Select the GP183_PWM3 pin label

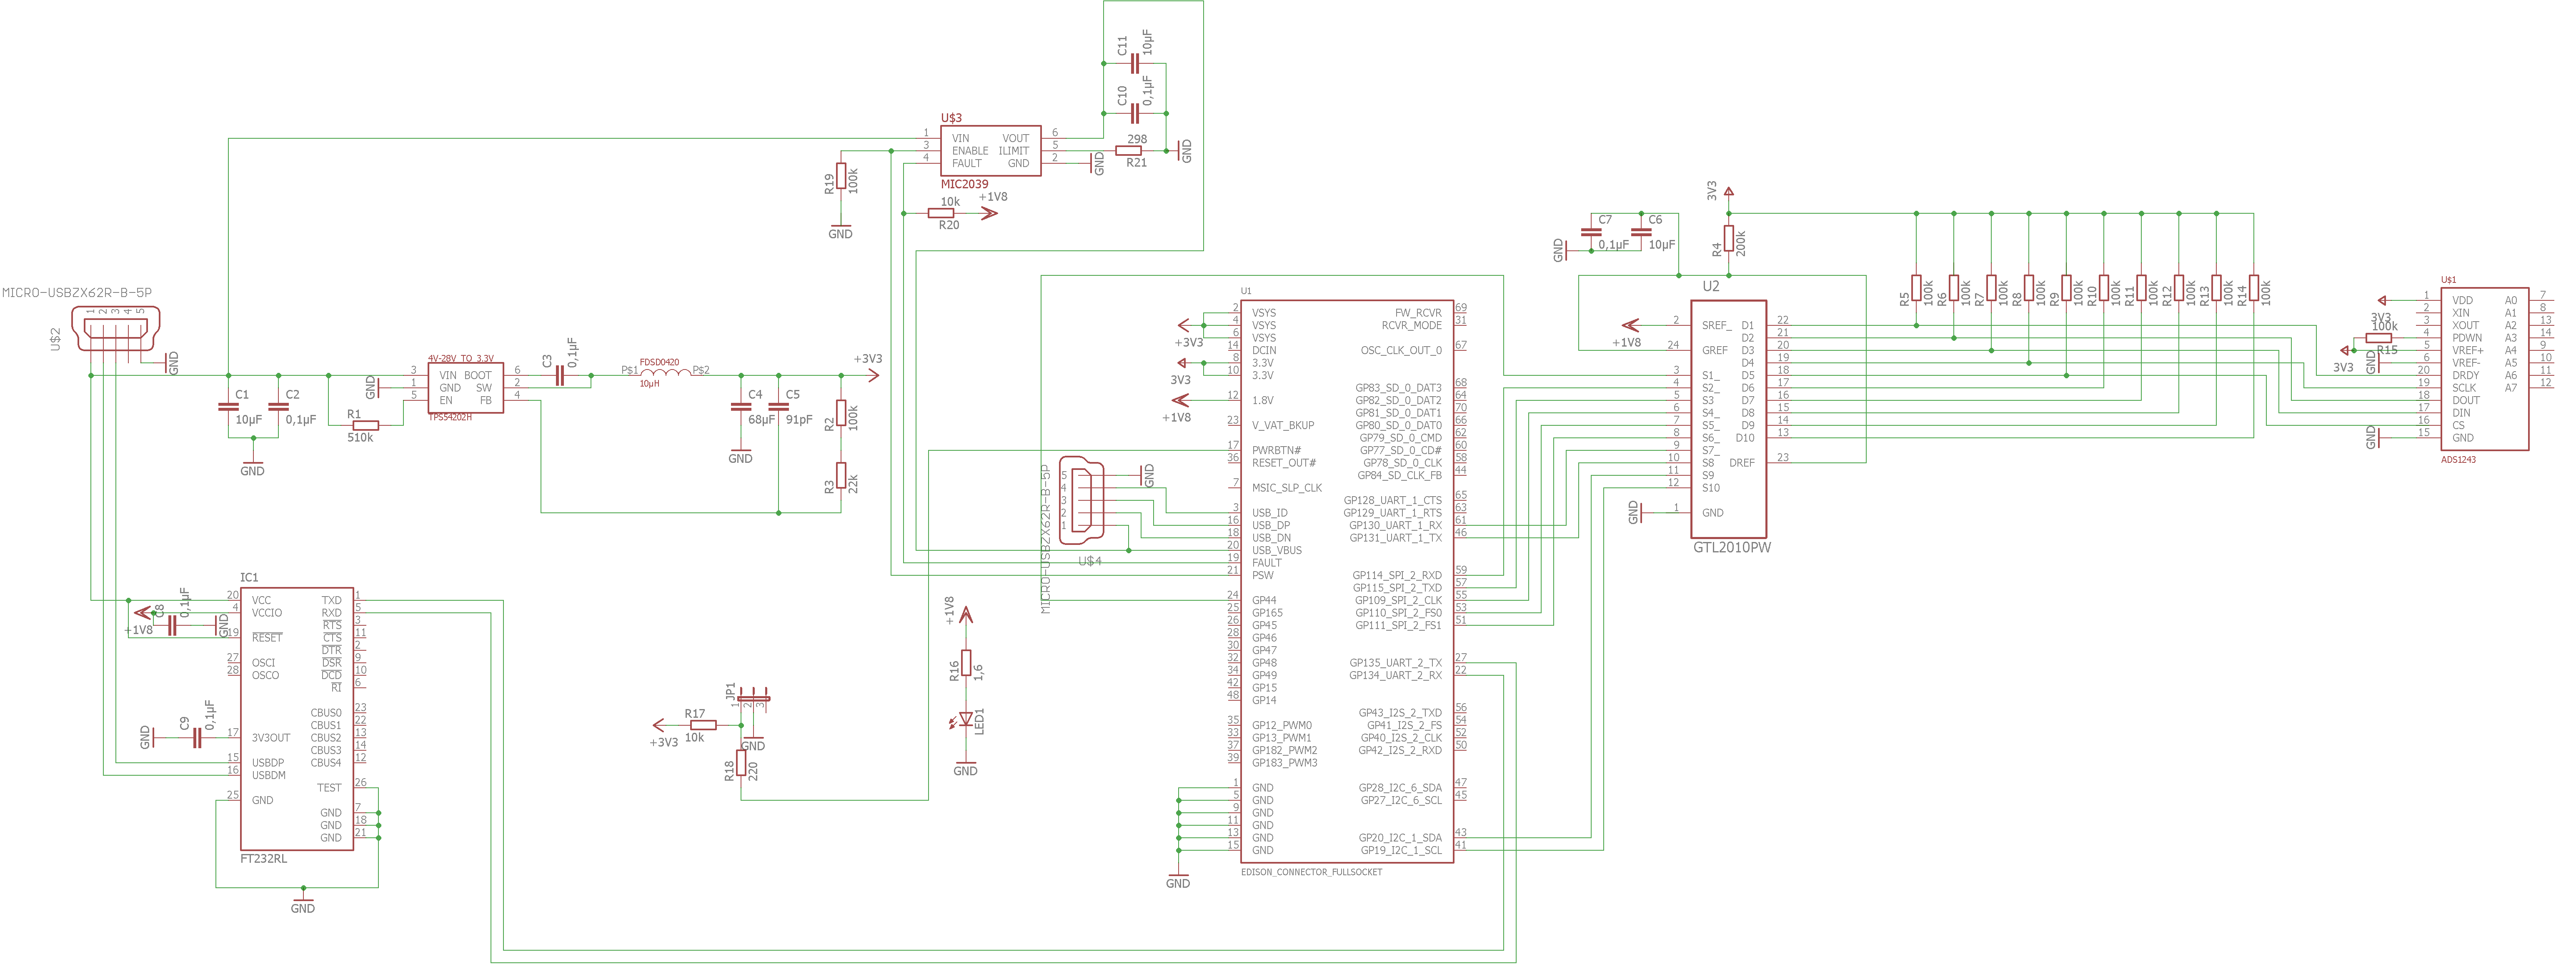(1285, 763)
